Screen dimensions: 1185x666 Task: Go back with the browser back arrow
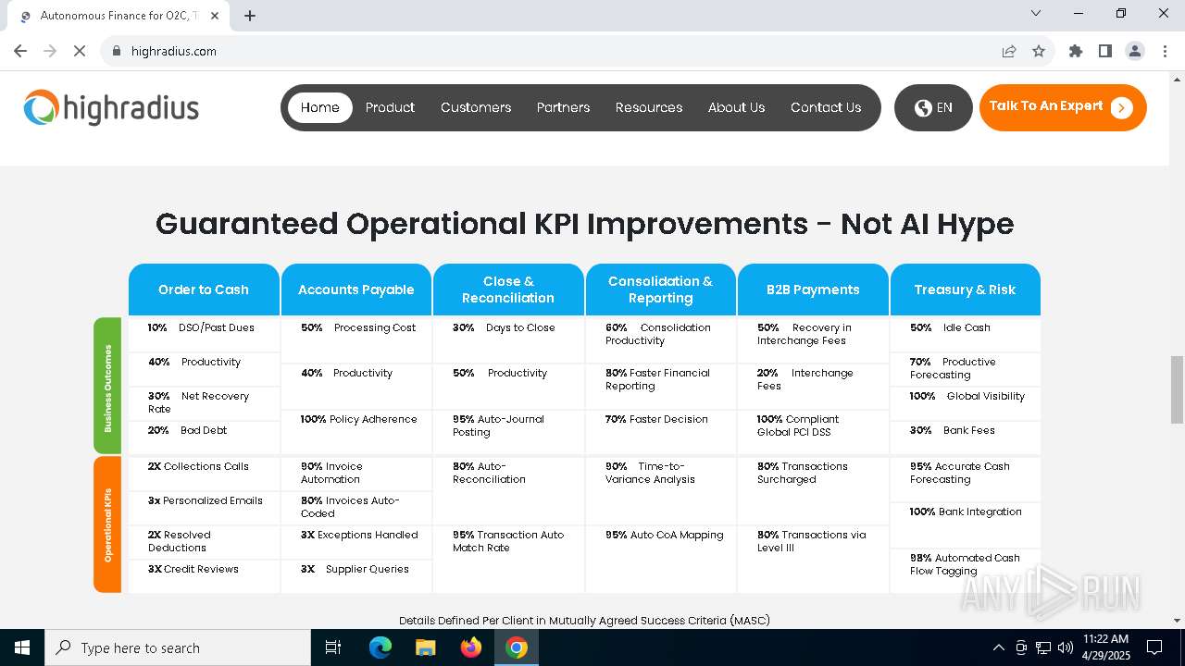(x=20, y=51)
